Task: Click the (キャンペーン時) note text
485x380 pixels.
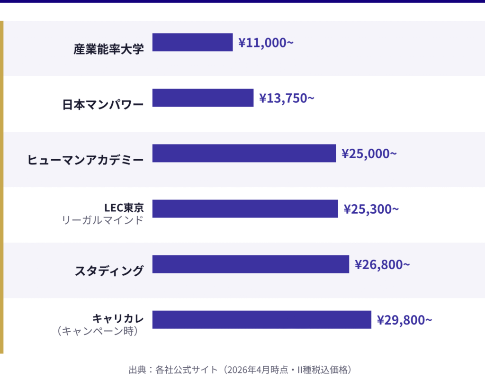Action: pyautogui.click(x=98, y=331)
